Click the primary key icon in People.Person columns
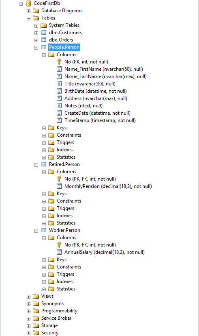This screenshot has height=336, width=199. pyautogui.click(x=59, y=62)
